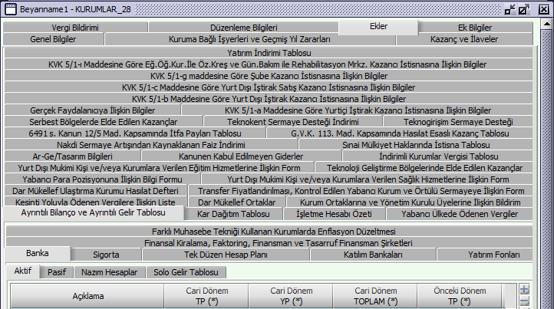Click the Cari Dönem TOPLAM (*) column header
This screenshot has width=554, height=309.
375,296
